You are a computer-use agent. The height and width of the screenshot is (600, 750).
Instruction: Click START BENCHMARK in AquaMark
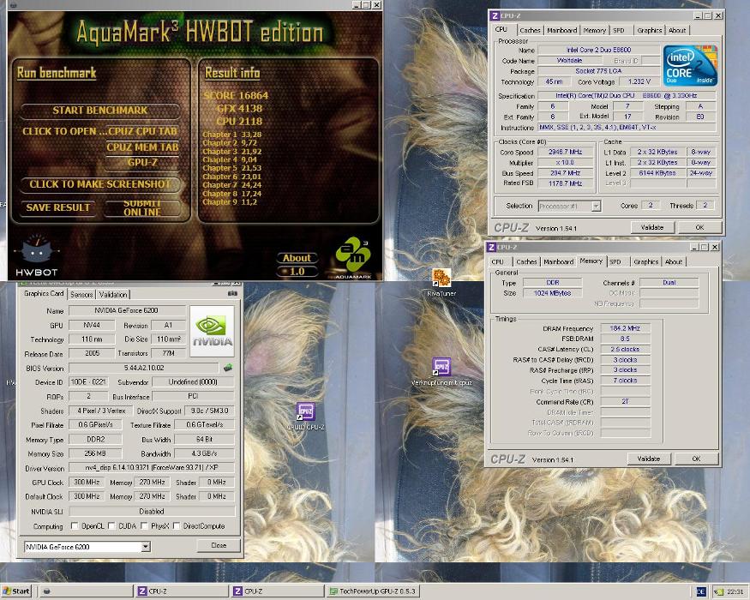[x=100, y=111]
